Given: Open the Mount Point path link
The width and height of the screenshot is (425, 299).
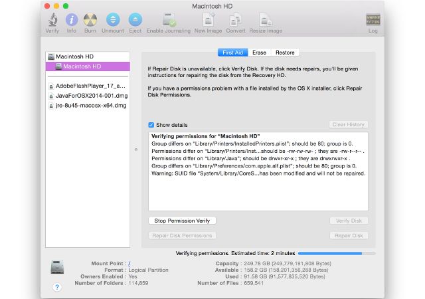Looking at the screenshot, I should [x=129, y=263].
